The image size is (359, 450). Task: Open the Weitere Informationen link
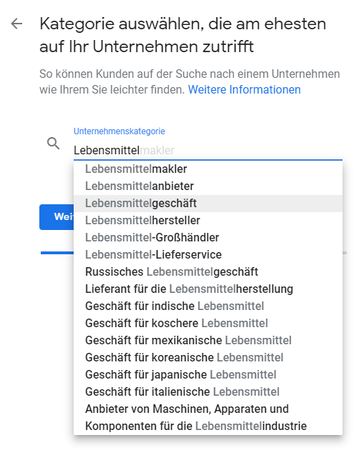(245, 89)
